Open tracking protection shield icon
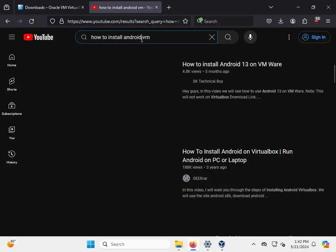Viewport: 336px width, 252px height. point(52,21)
